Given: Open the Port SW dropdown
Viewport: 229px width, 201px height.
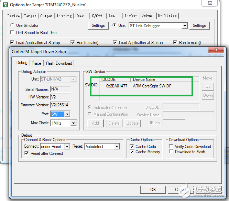Looking at the screenshot, I should tap(67, 114).
